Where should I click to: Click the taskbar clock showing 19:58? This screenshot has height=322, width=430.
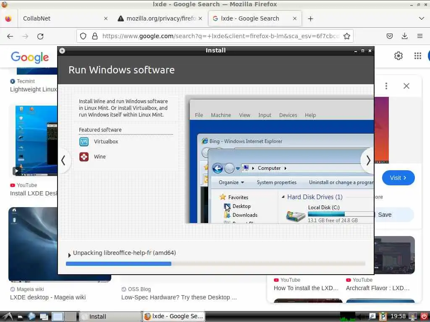point(398,316)
